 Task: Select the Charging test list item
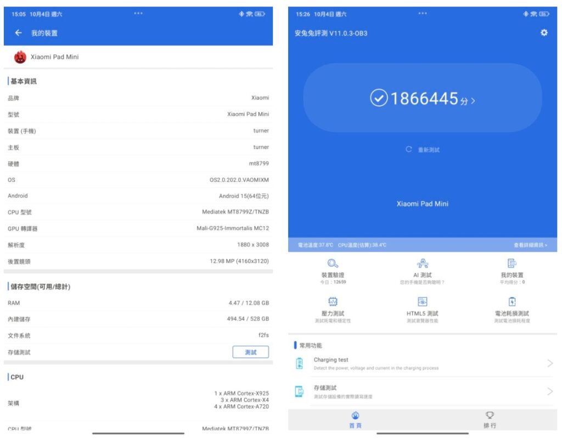(x=384, y=363)
